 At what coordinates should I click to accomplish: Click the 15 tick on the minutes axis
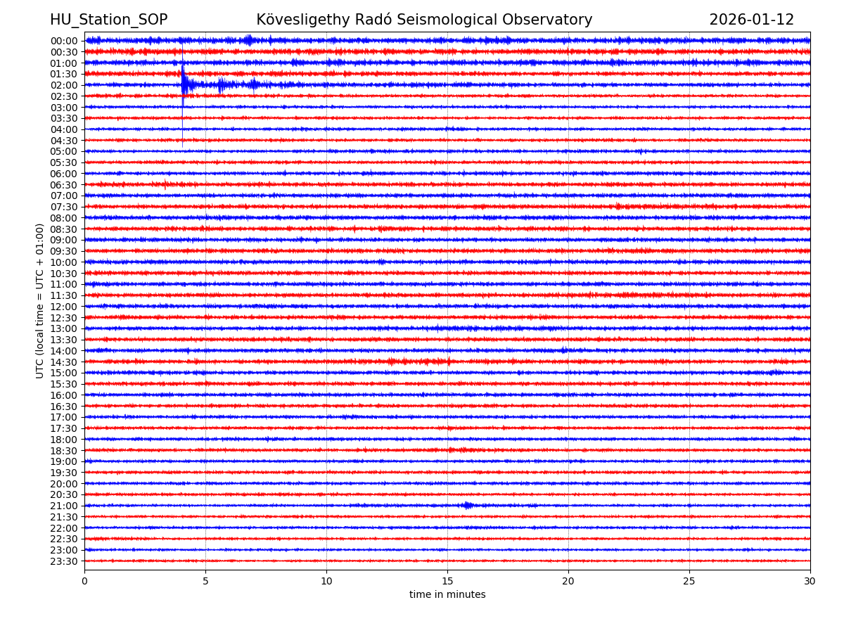[x=447, y=581]
